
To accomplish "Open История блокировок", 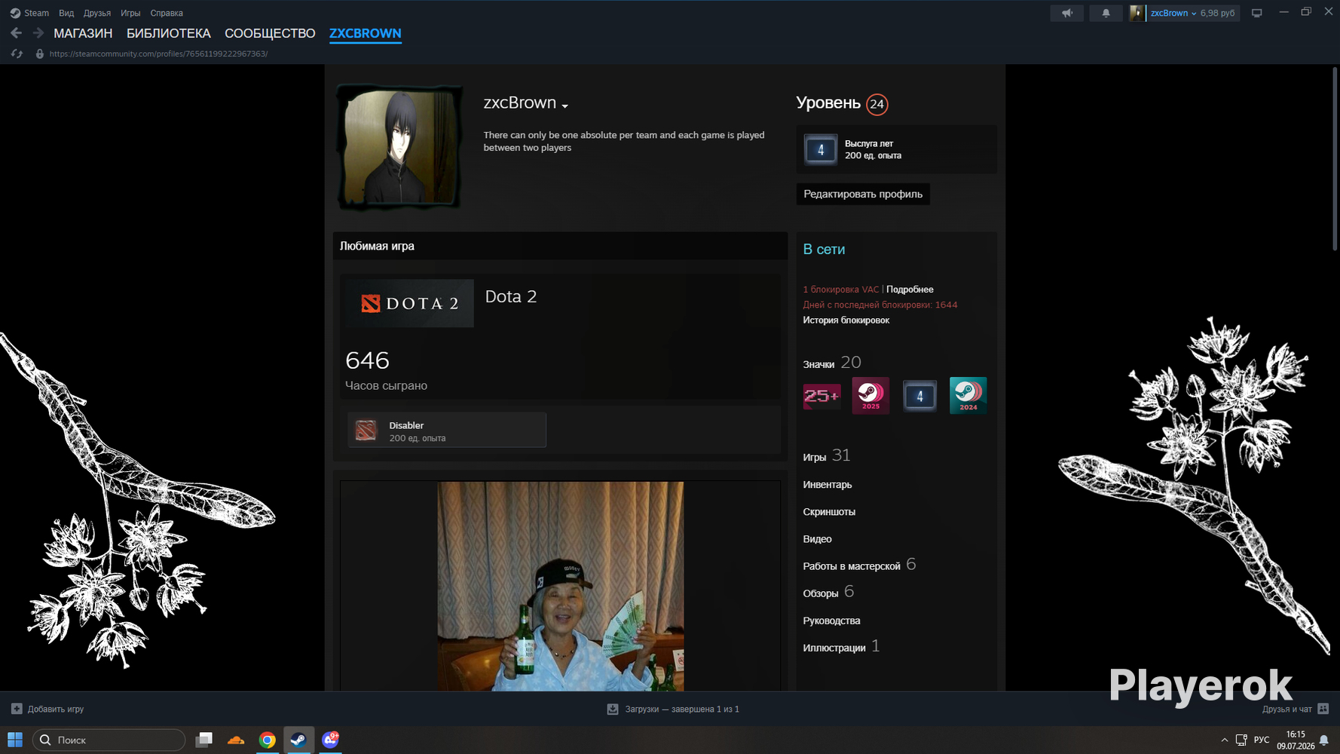I will click(x=846, y=320).
